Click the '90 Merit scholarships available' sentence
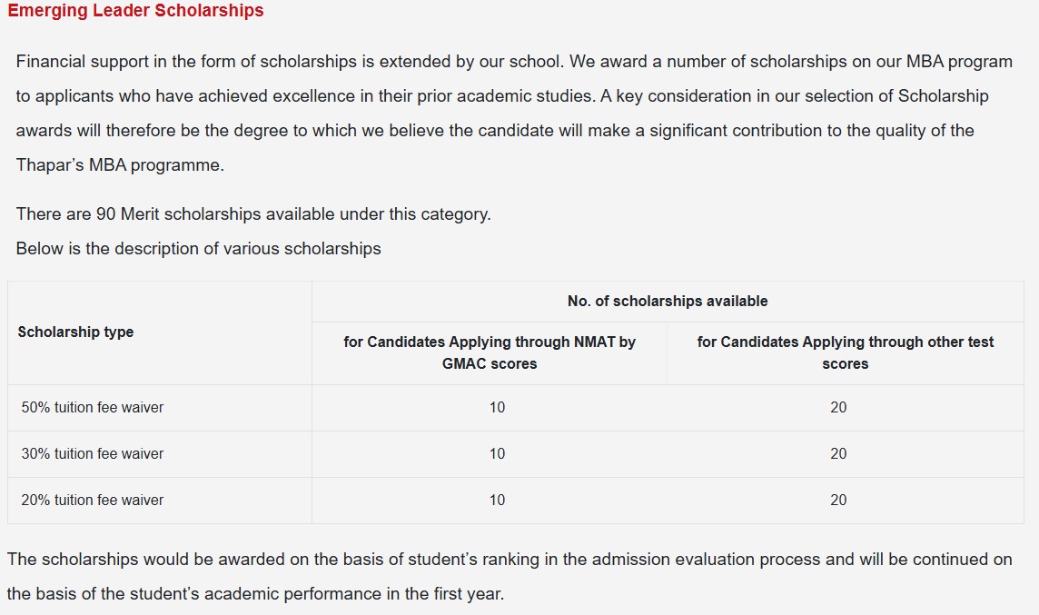 pos(253,214)
